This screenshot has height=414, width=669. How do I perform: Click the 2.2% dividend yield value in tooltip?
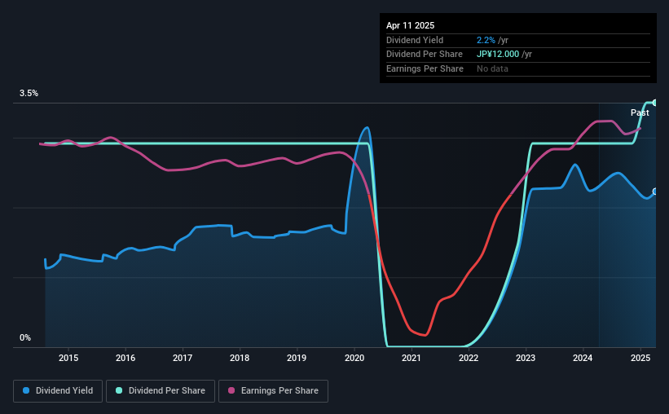[x=486, y=40]
